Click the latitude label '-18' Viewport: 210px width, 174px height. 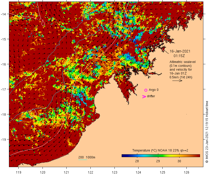3,114
